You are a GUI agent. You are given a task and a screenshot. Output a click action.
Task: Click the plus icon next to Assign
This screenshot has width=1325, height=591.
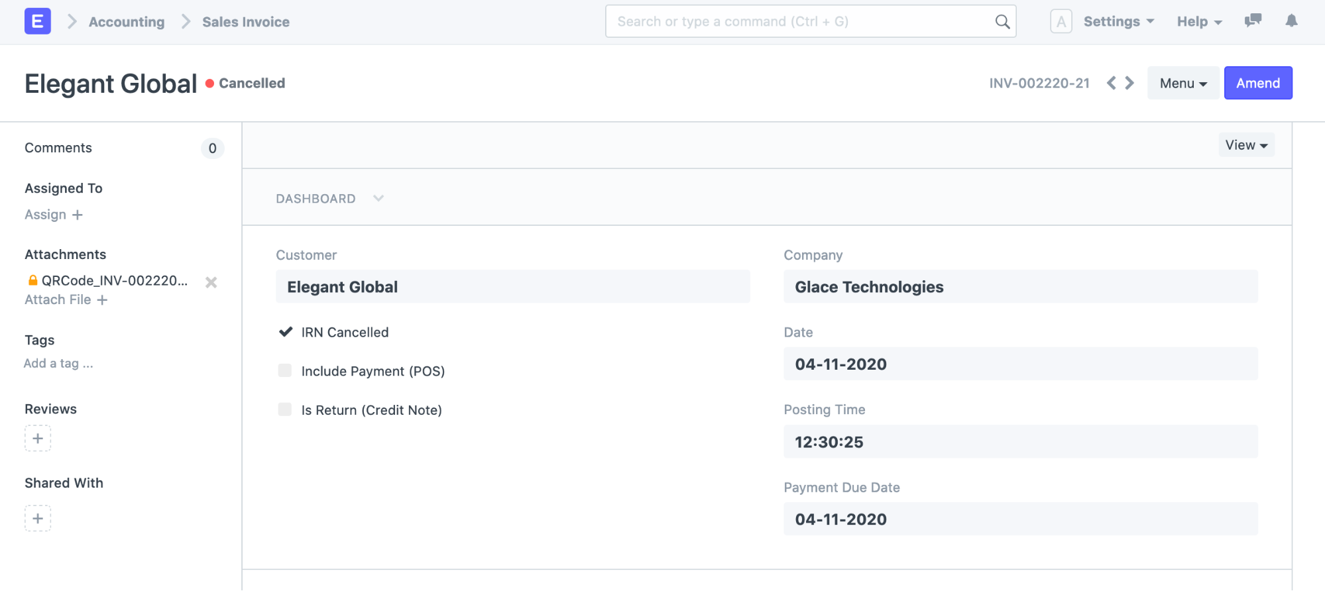tap(78, 215)
